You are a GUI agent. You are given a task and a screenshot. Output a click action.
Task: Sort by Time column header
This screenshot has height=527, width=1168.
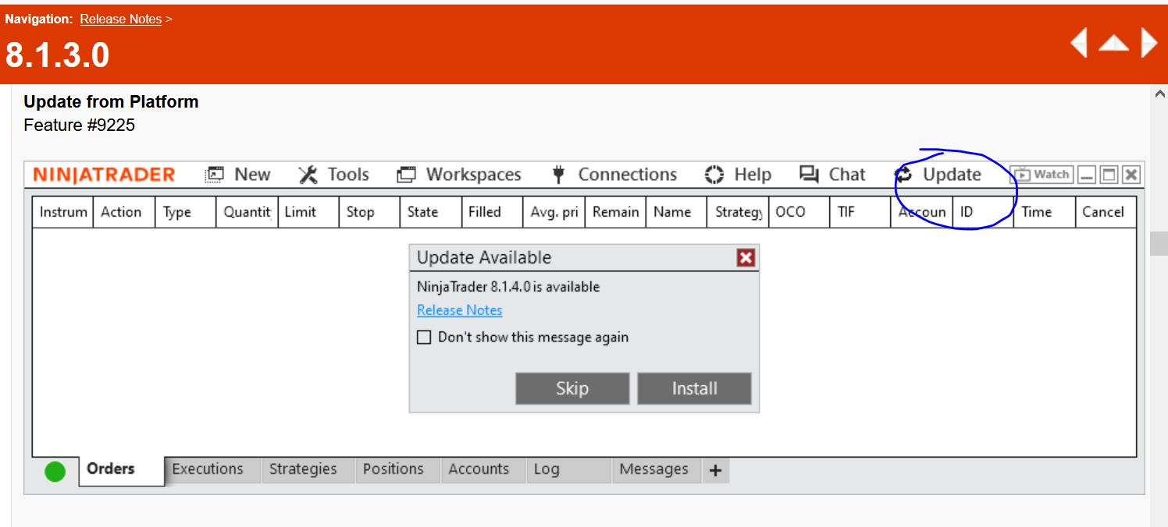click(1044, 212)
